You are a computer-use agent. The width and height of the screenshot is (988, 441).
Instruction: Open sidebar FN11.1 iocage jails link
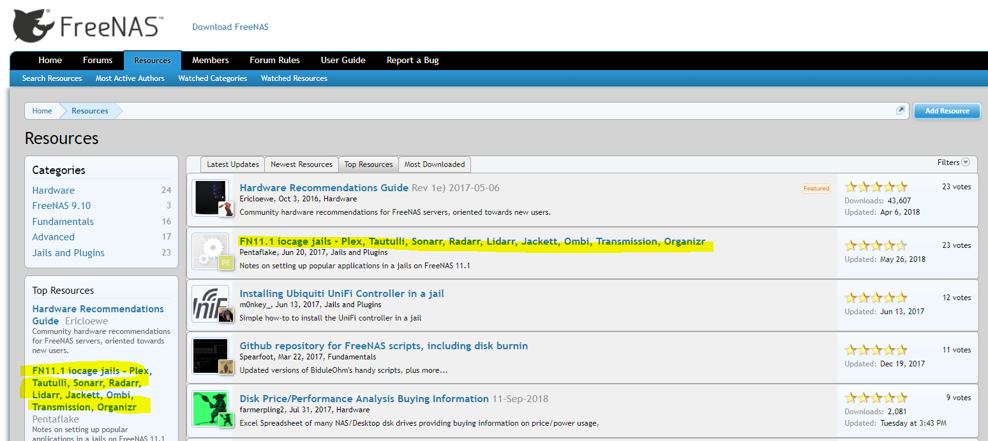[93, 389]
